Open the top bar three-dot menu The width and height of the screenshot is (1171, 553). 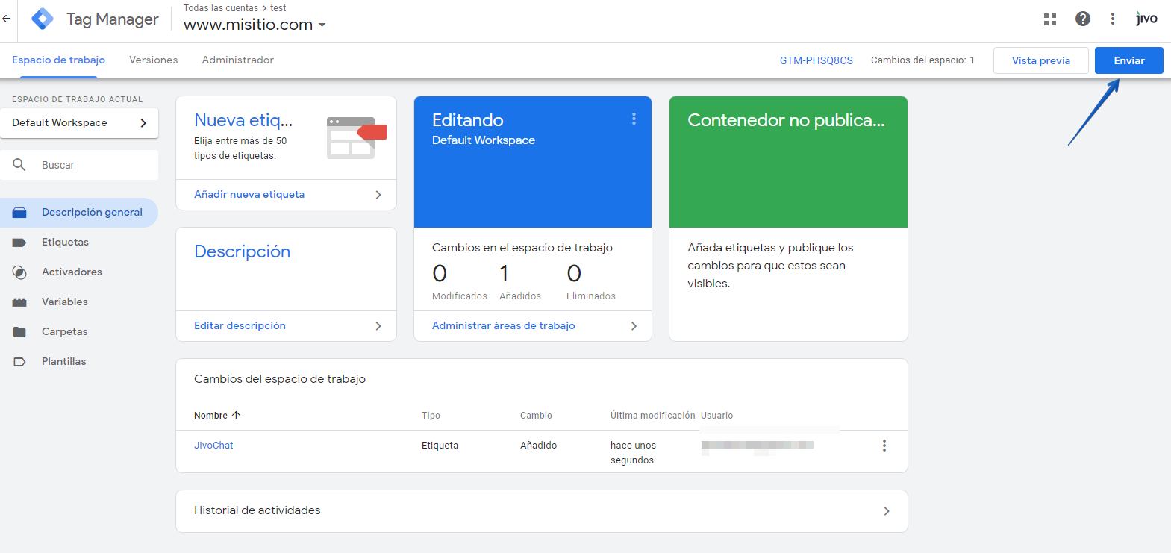pos(1113,19)
